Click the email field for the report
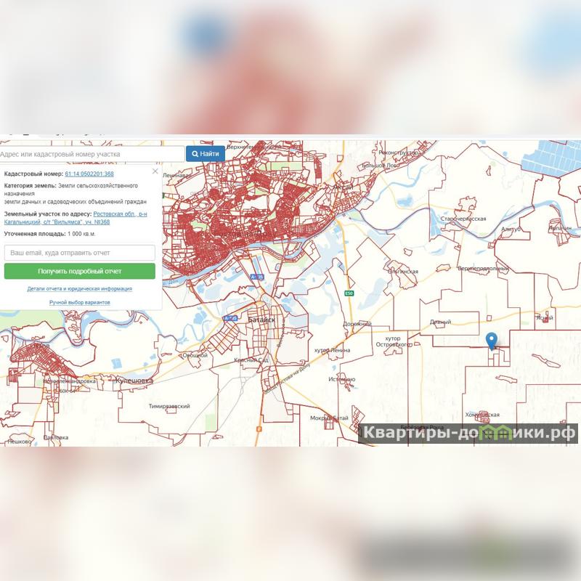This screenshot has width=581, height=581. click(x=80, y=253)
